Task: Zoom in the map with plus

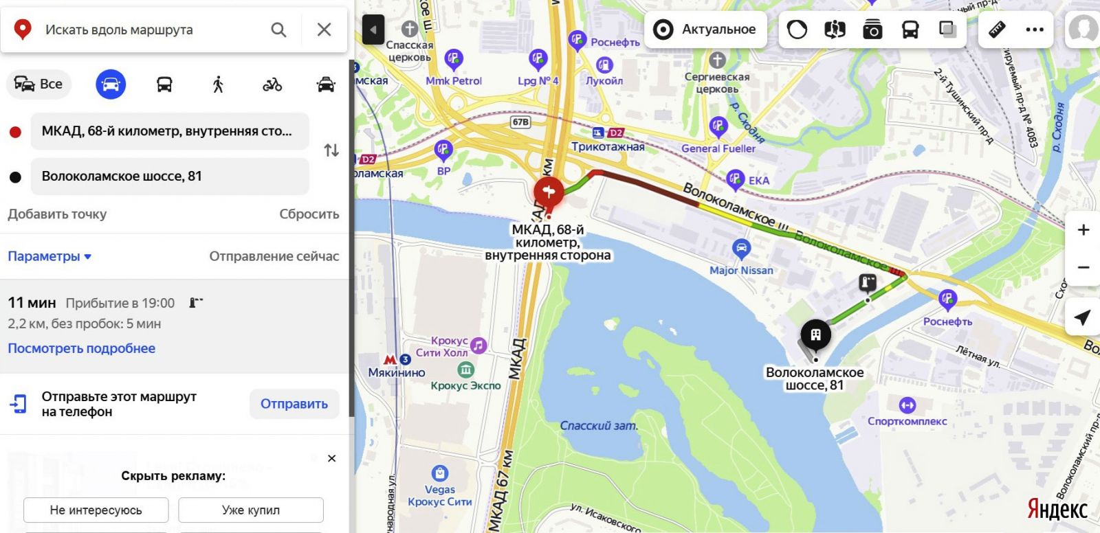Action: click(x=1083, y=230)
